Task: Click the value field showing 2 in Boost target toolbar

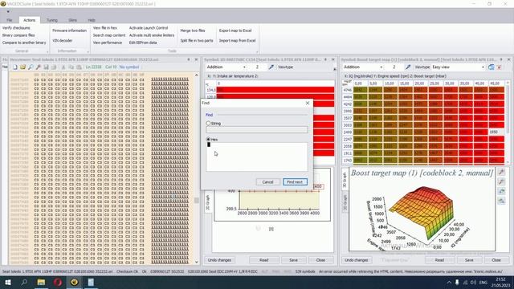Action: coord(394,67)
